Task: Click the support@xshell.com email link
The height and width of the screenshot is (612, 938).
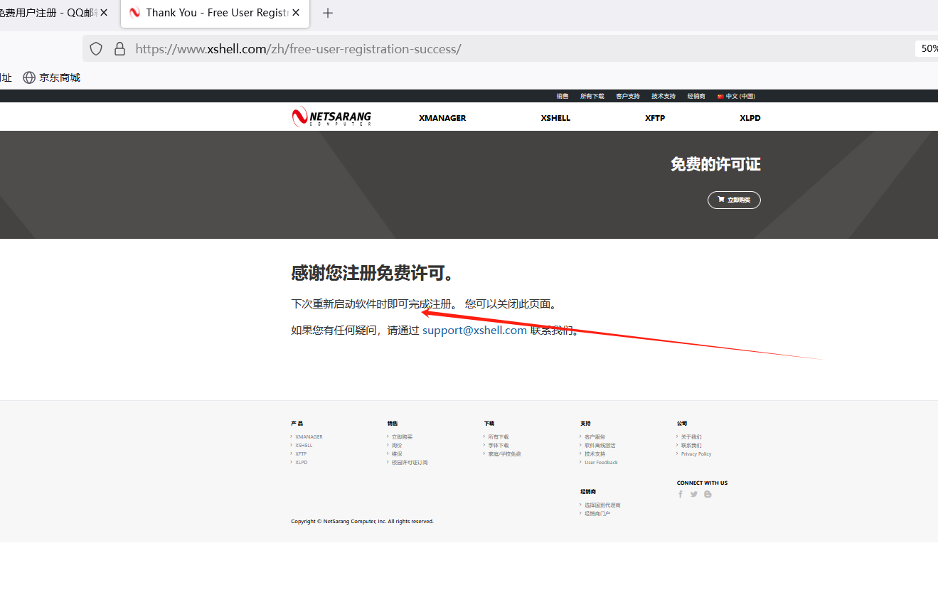Action: coord(474,330)
